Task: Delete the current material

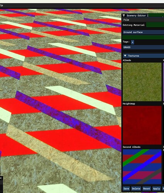Action: pyautogui.click(x=136, y=189)
